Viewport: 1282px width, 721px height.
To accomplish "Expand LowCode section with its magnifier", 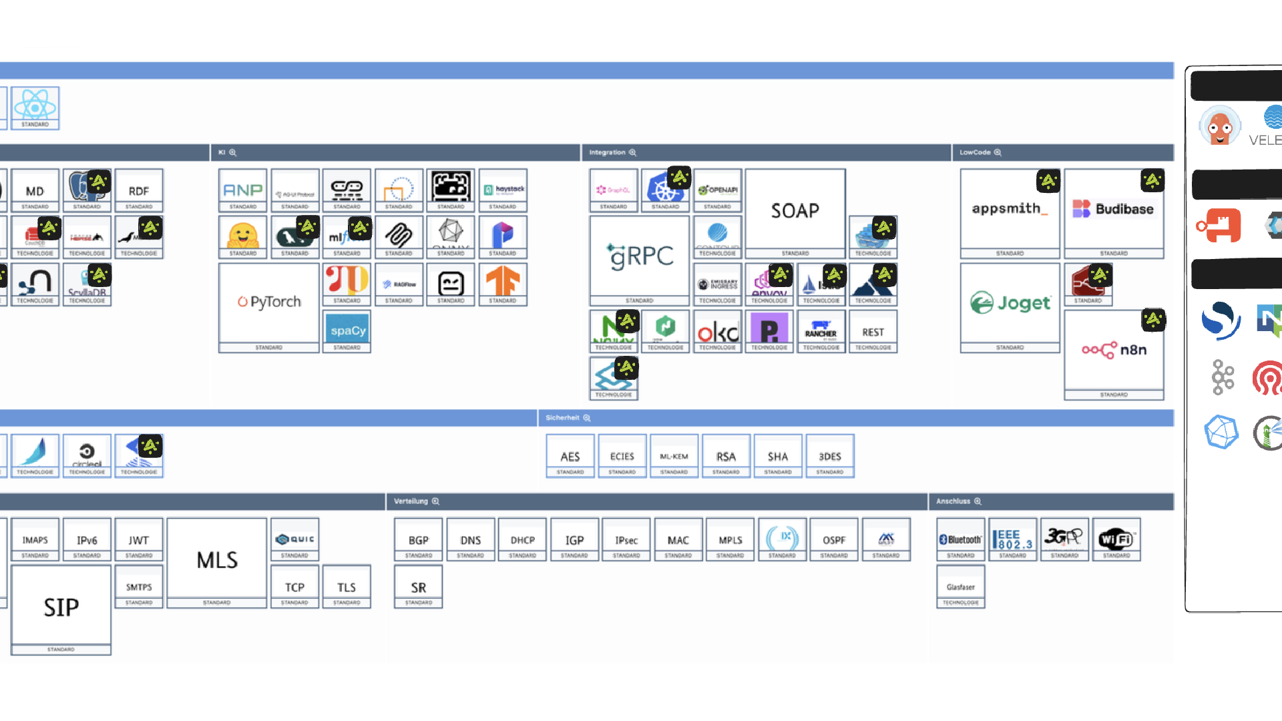I will (x=998, y=153).
